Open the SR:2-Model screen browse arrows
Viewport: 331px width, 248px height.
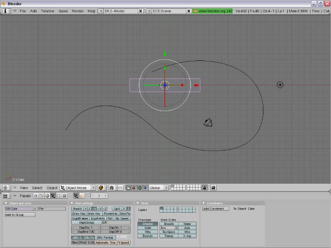[101, 11]
